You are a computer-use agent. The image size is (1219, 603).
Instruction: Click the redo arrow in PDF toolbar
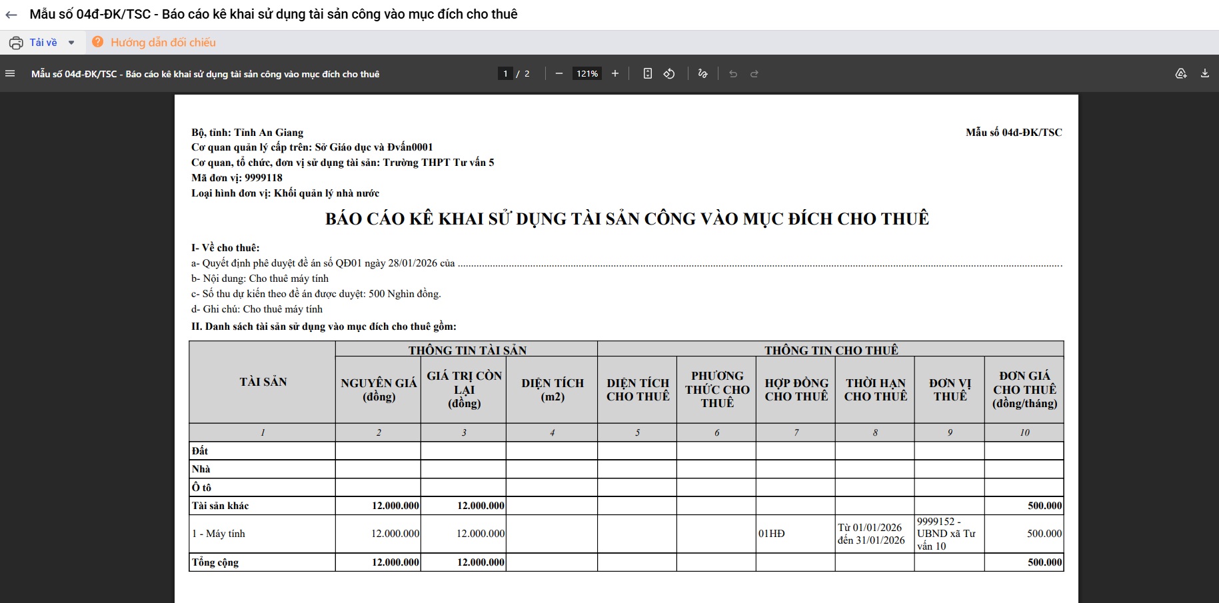(x=754, y=74)
